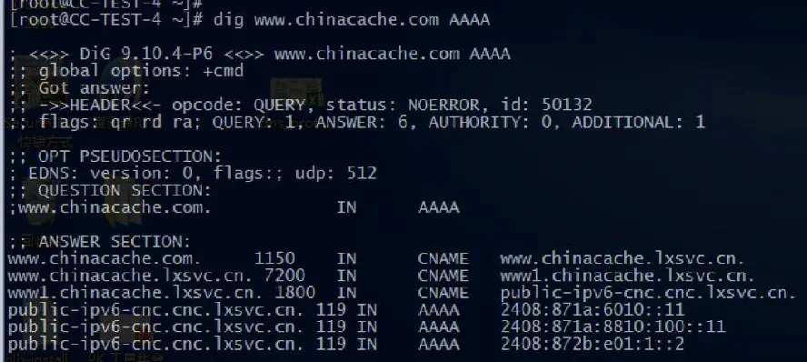Image resolution: width=807 pixels, height=362 pixels.
Task: Click 'ADDITIONAL: 1' in the flags line
Action: pos(638,122)
